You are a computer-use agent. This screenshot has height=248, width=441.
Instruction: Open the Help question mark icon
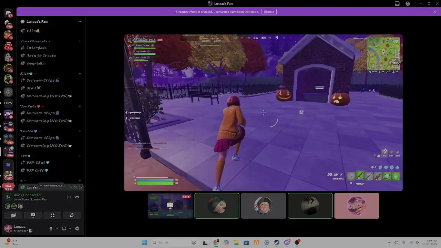(x=408, y=4)
